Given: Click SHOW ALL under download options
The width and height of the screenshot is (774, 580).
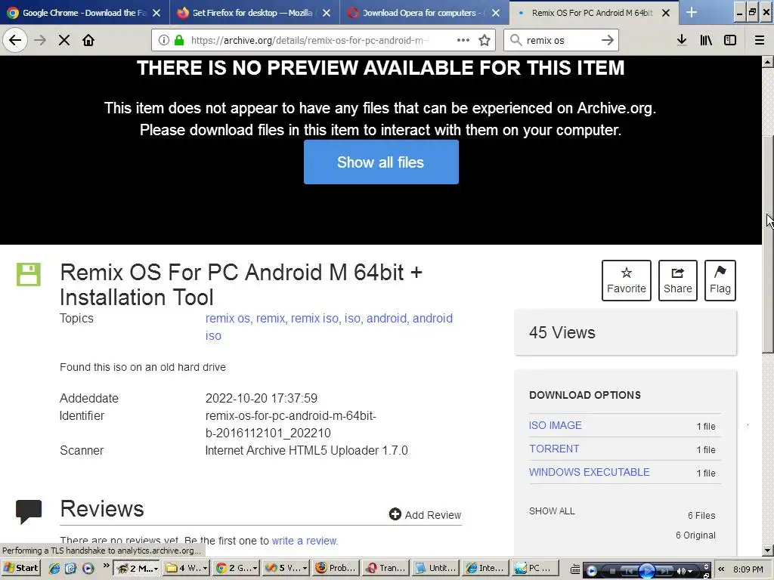Looking at the screenshot, I should click(552, 511).
